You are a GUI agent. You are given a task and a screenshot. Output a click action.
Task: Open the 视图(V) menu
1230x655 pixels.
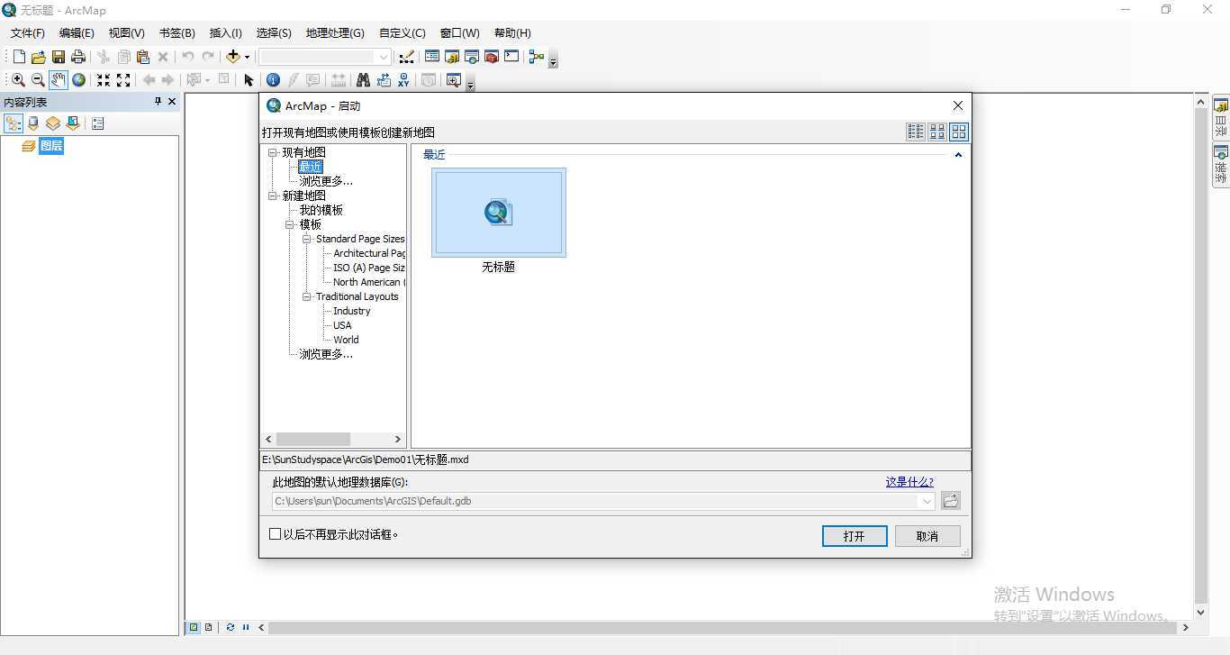point(126,33)
